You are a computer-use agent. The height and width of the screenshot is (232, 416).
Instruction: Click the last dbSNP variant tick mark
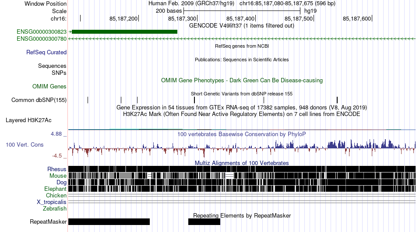[x=337, y=100]
